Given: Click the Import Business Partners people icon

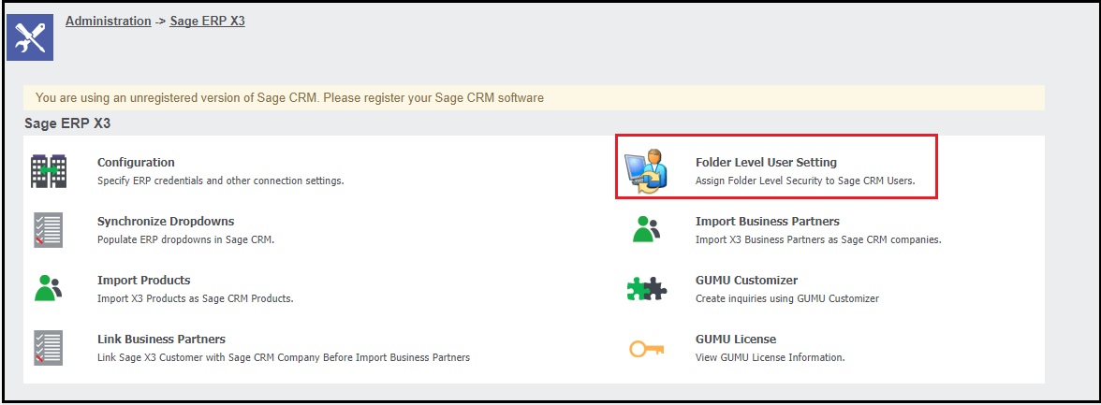Looking at the screenshot, I should tap(647, 230).
